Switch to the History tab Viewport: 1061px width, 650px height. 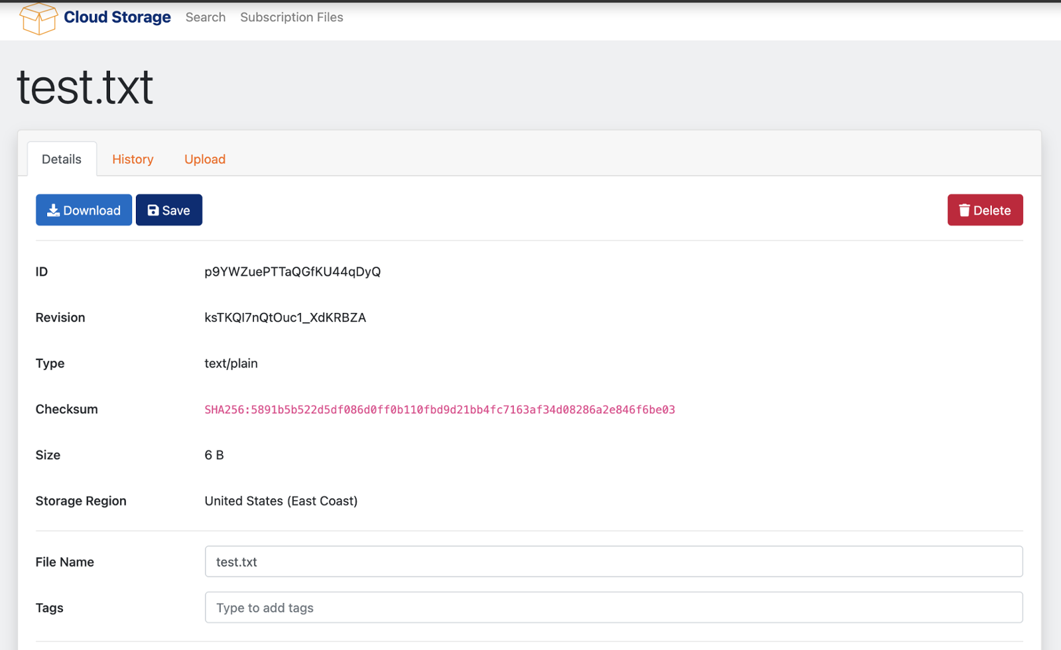tap(133, 159)
